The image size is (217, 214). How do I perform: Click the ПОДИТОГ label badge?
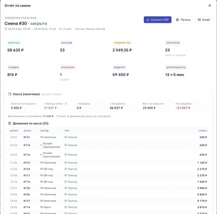pos(119,67)
